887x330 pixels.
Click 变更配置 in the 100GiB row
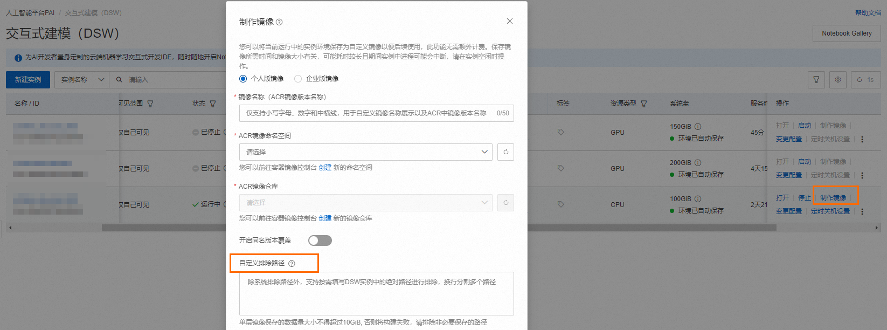pos(789,211)
